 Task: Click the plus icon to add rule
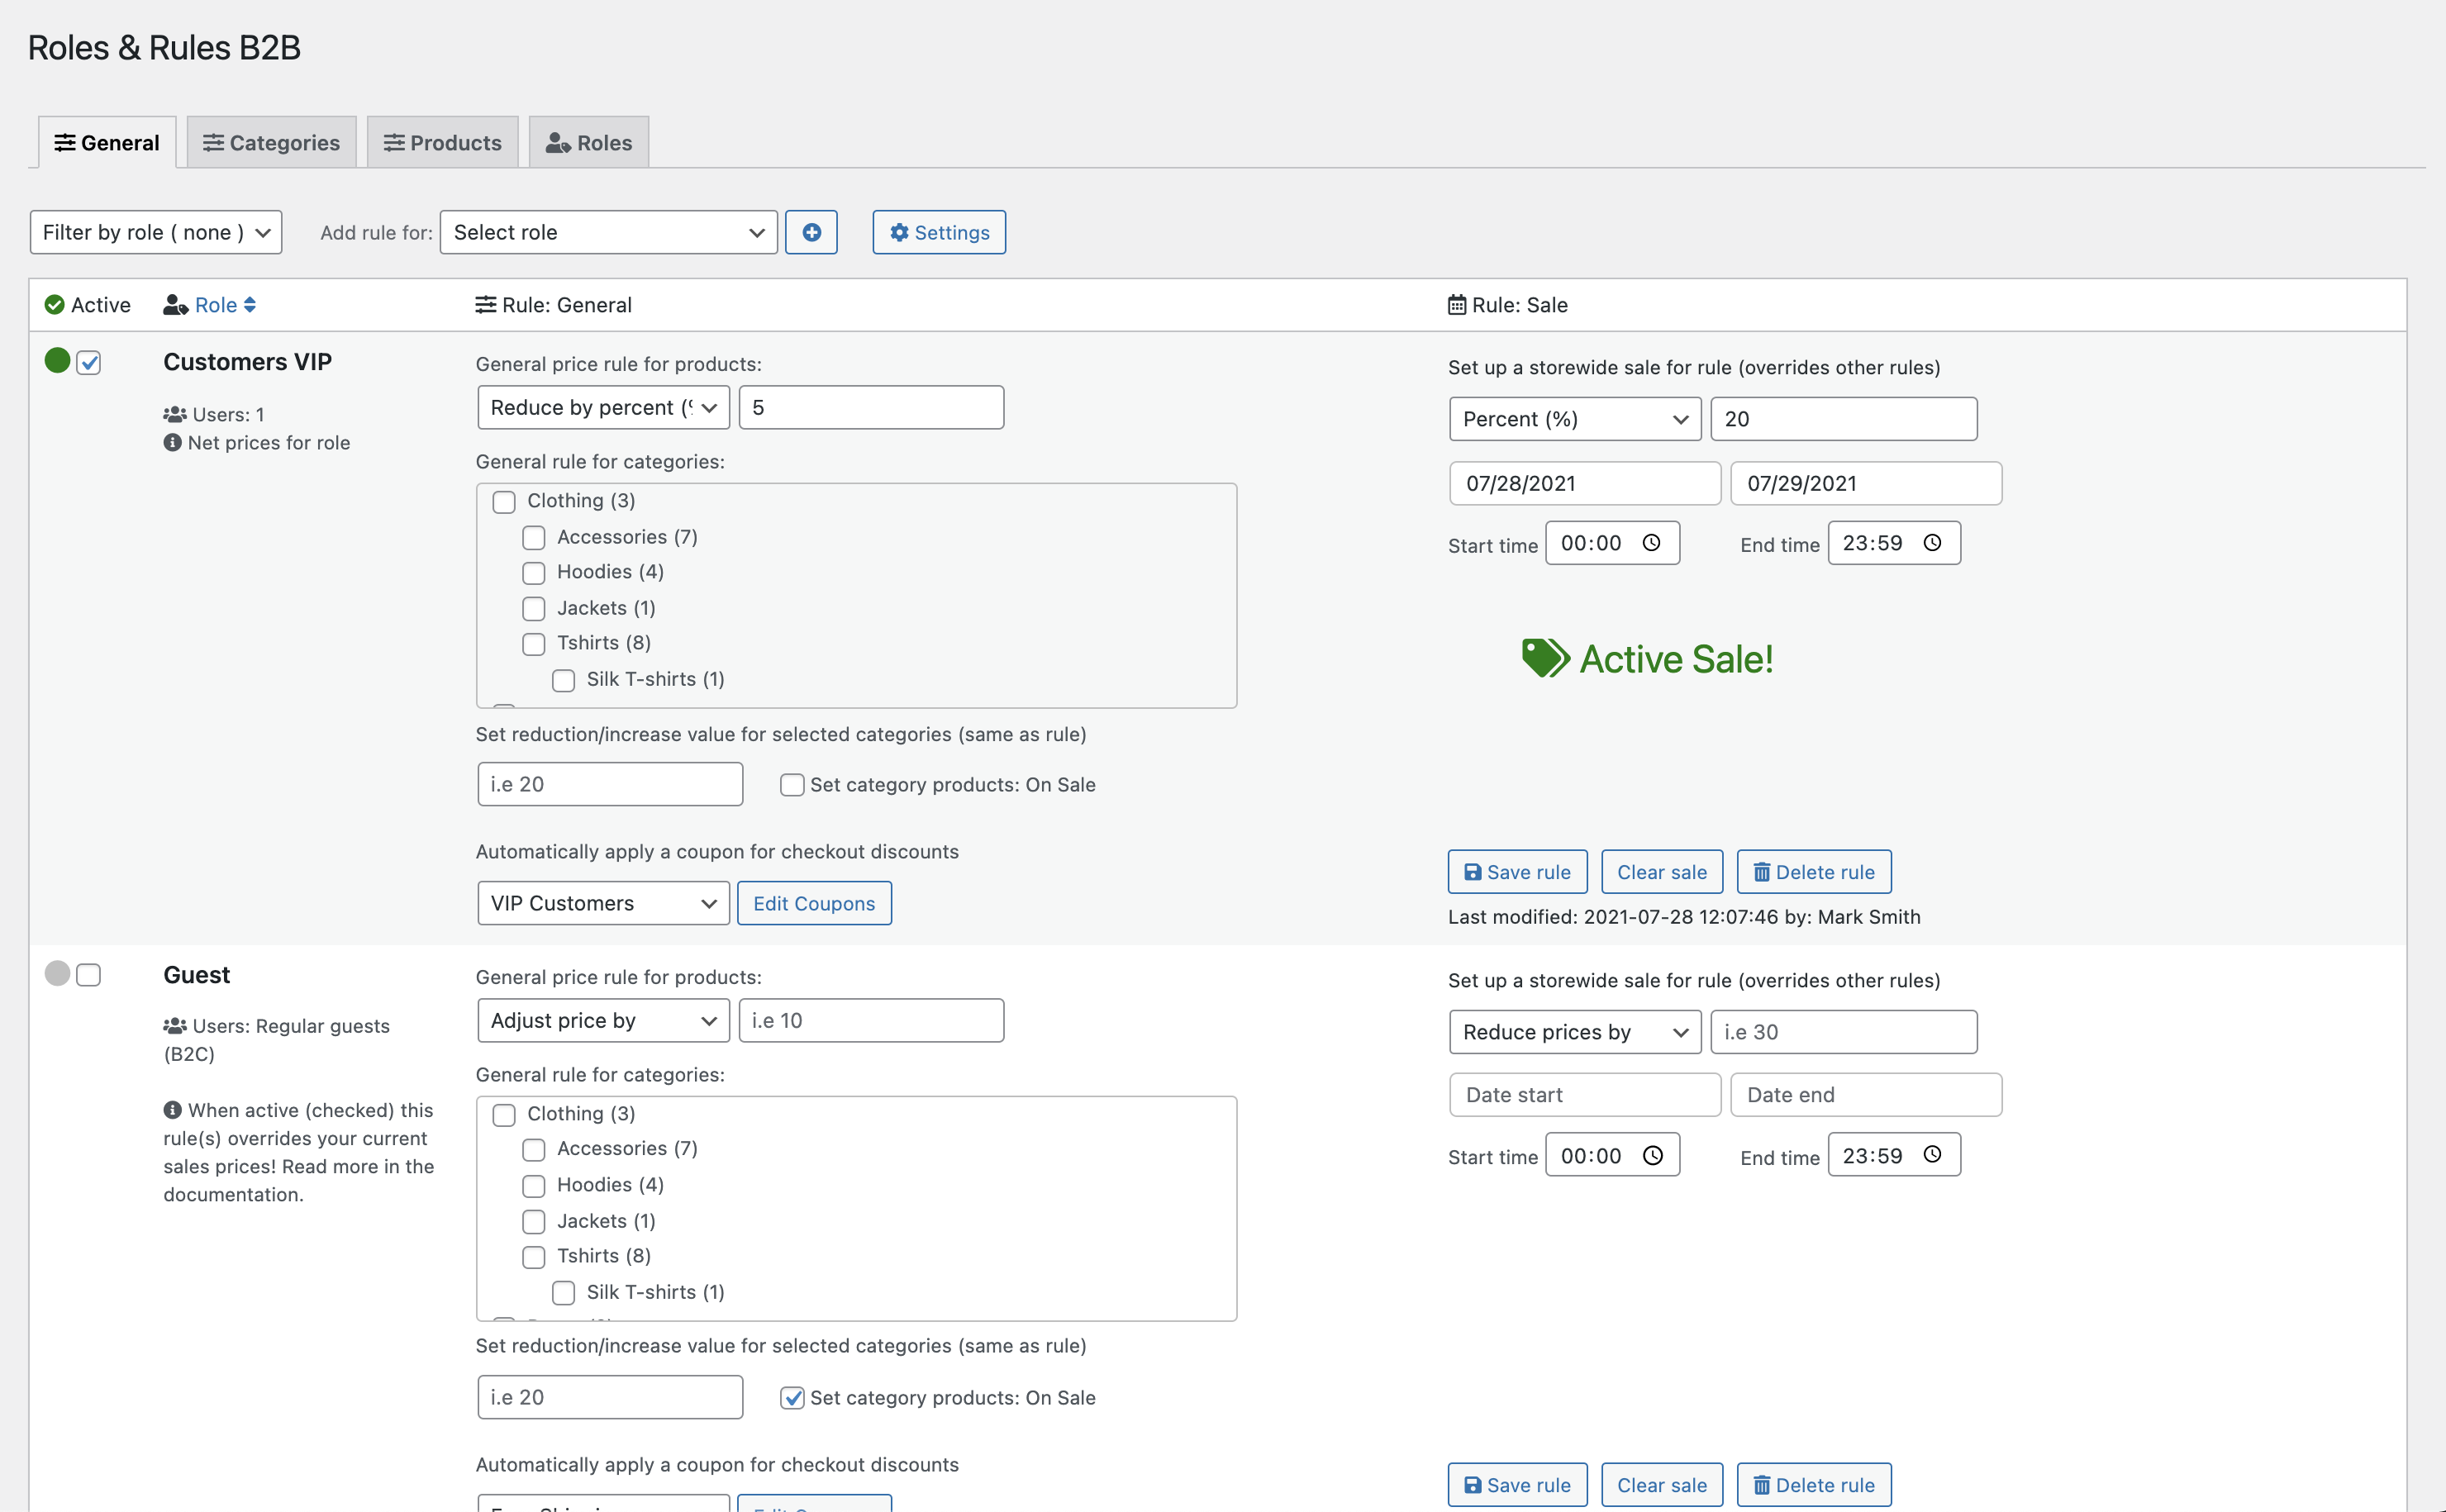(x=811, y=232)
